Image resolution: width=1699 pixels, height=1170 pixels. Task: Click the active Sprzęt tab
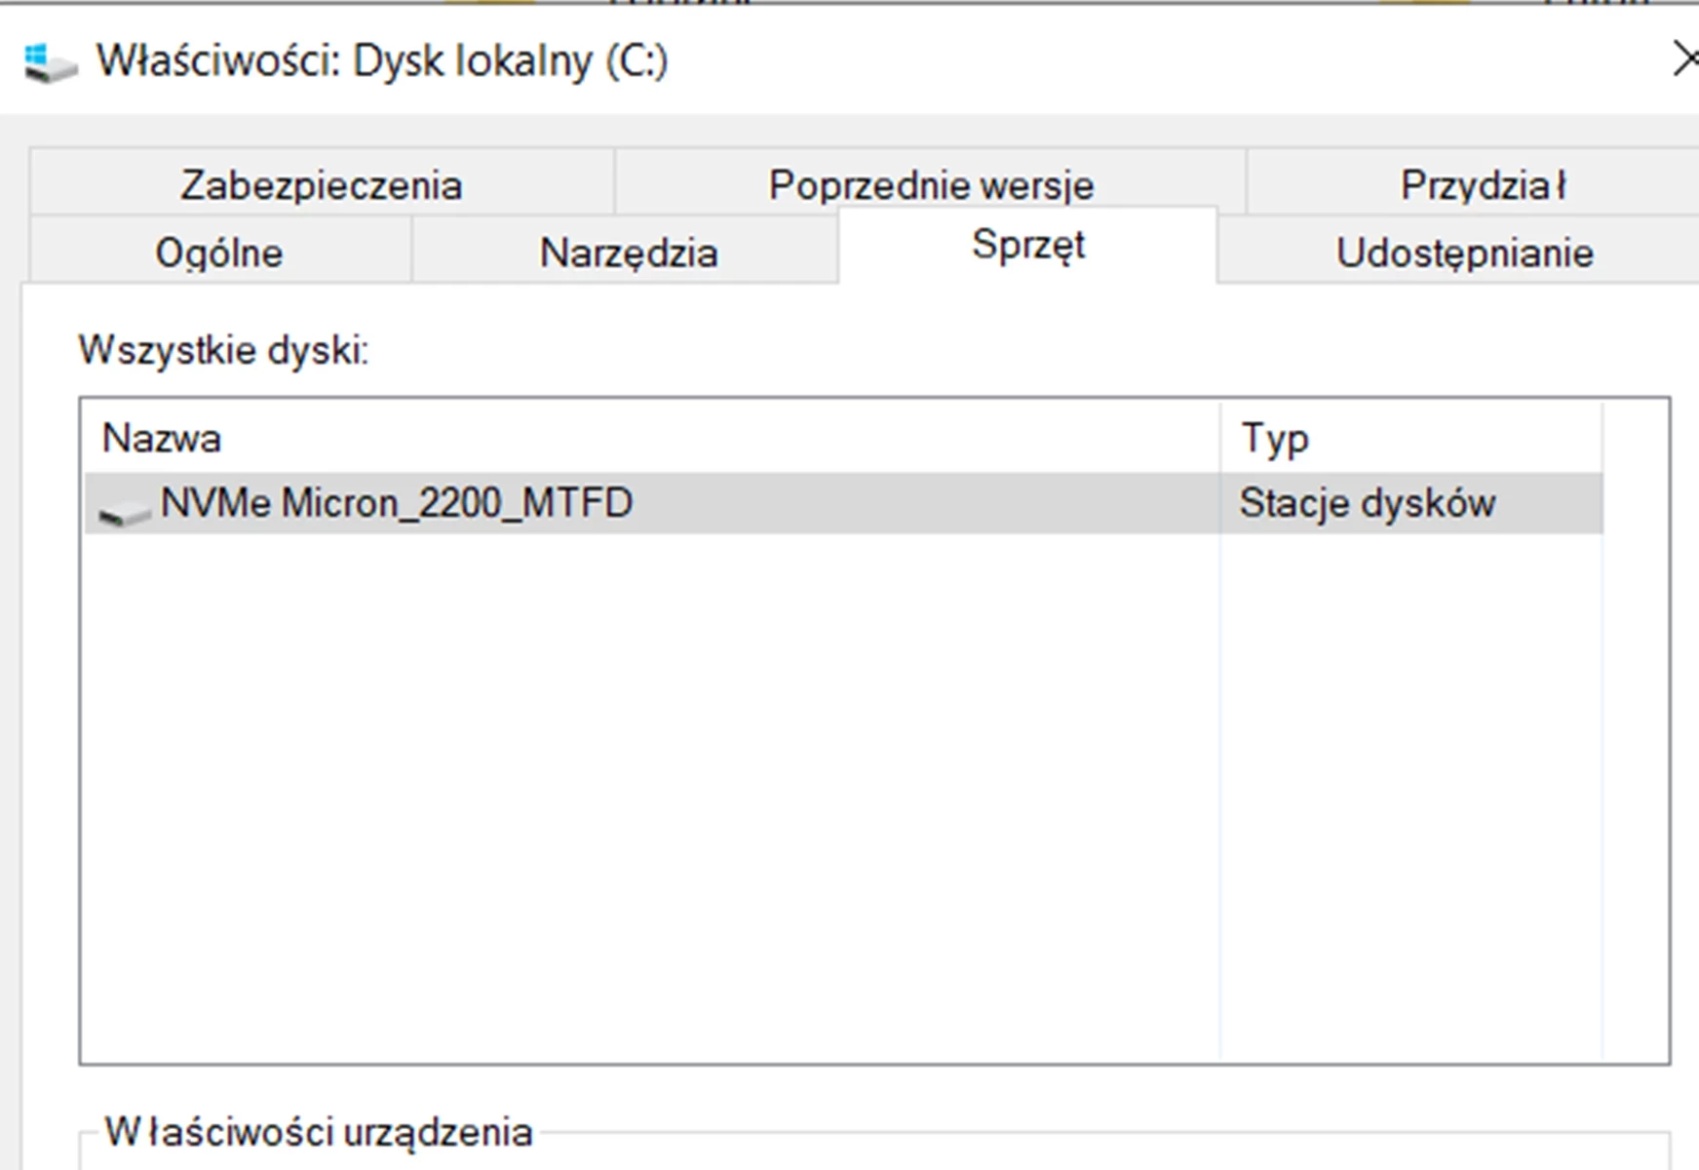click(1027, 245)
